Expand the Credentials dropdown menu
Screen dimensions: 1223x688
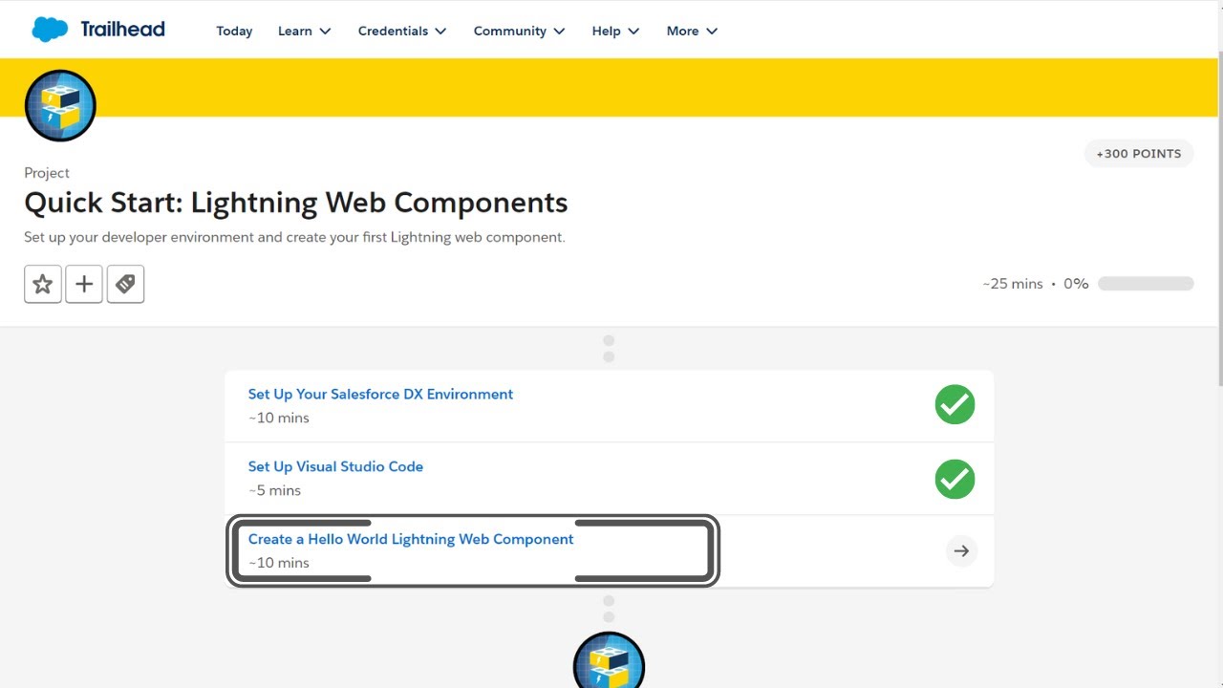click(402, 31)
